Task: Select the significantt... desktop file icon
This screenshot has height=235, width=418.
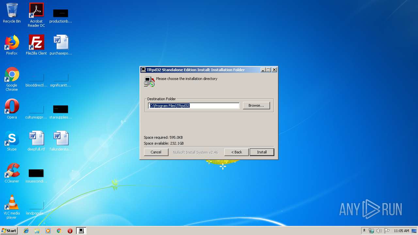Action: [x=60, y=80]
